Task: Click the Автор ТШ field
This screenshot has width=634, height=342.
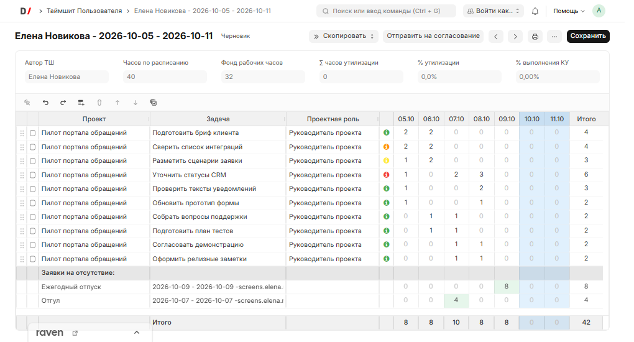Action: pyautogui.click(x=67, y=76)
